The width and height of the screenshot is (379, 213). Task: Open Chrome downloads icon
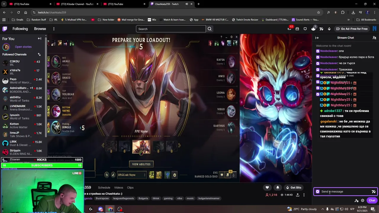pos(353,12)
